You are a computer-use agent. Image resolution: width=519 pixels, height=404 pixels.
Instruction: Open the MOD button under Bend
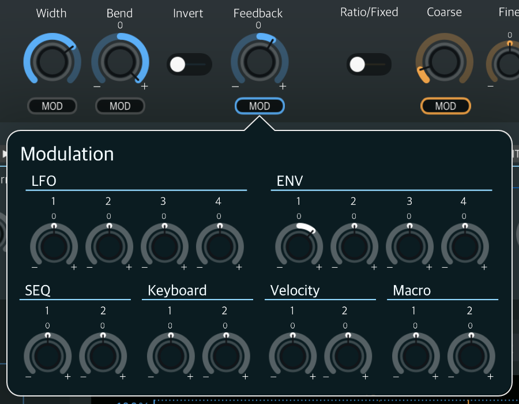(x=120, y=106)
